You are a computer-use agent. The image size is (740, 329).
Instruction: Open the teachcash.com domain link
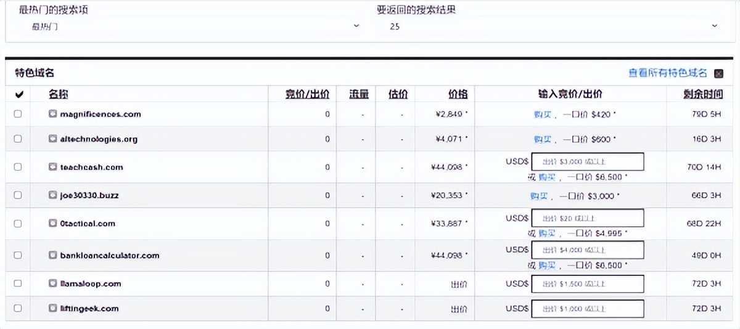pyautogui.click(x=91, y=167)
